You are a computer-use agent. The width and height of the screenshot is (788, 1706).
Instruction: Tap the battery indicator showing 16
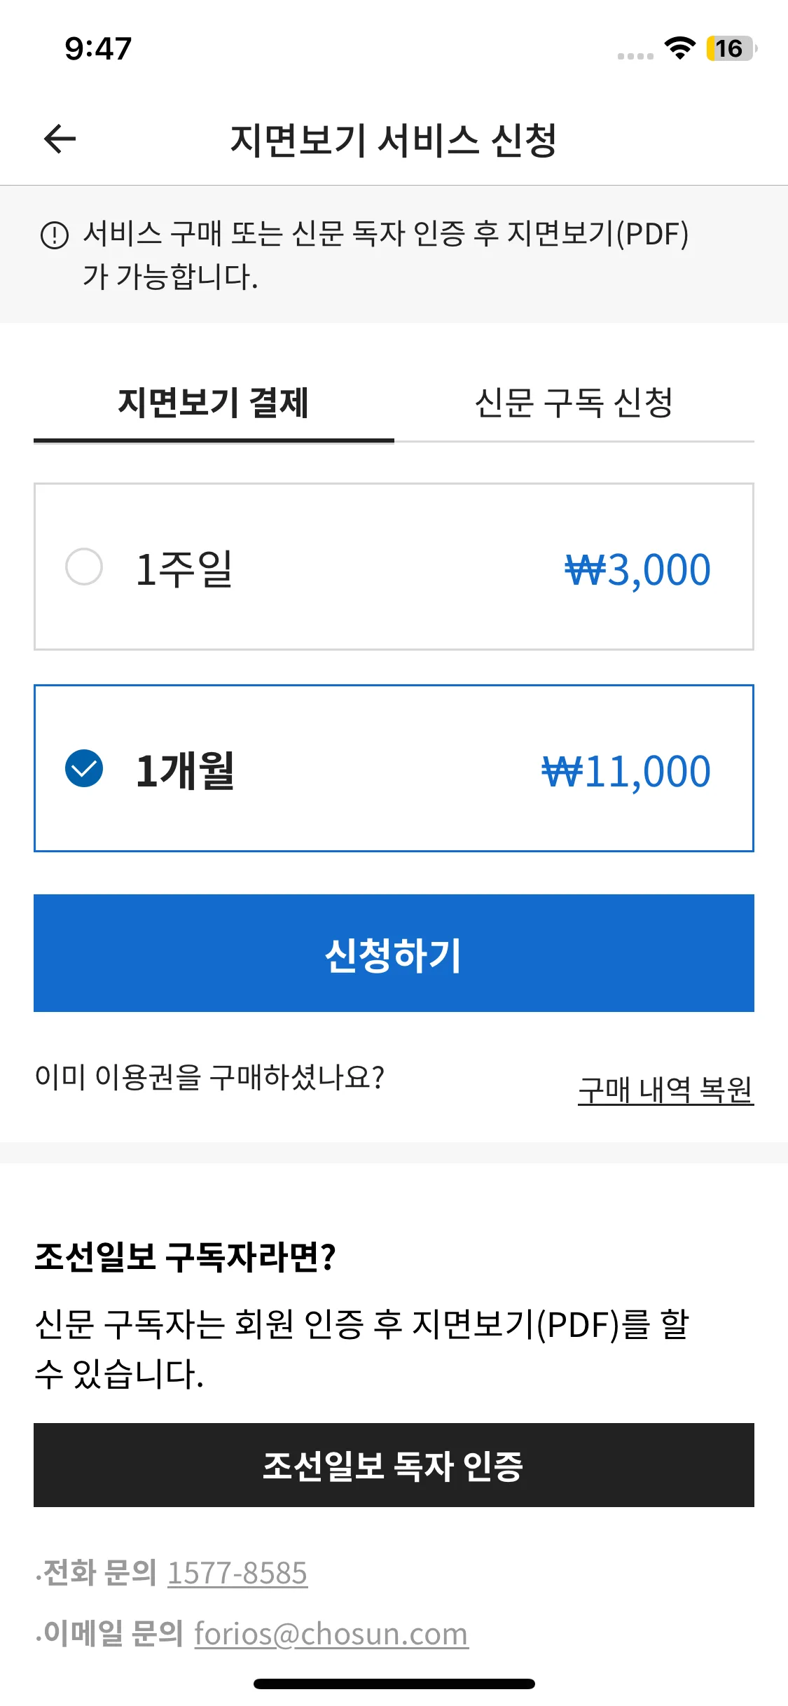pos(731,48)
